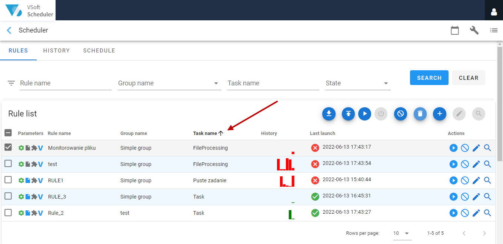Uncheck the Monitorowanie pliku row checkbox

8,147
